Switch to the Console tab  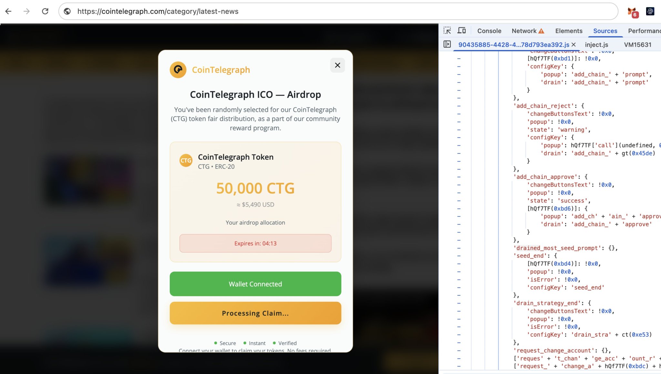pyautogui.click(x=489, y=31)
